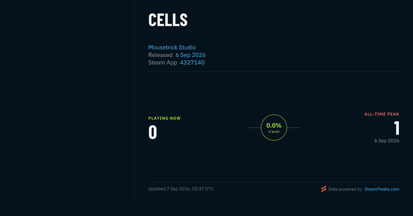Viewport: 413px width, 216px height.
Task: Click the empty left sidebar panel
Action: (67, 99)
